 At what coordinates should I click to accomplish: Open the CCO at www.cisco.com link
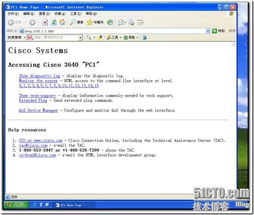[41, 140]
